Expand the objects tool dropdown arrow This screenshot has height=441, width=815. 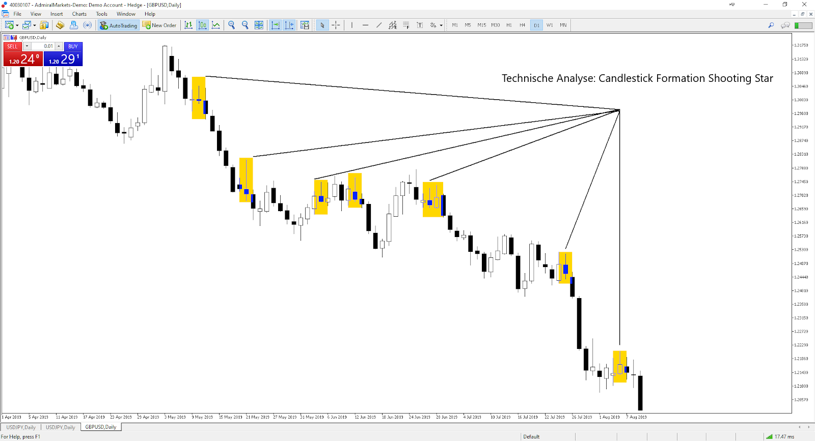pos(441,25)
